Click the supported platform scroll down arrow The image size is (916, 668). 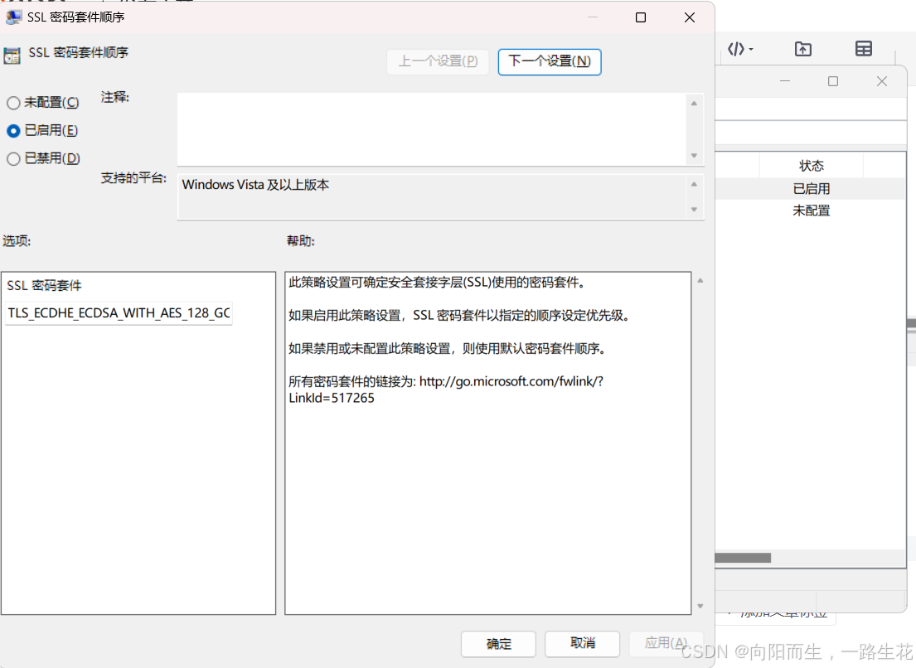pyautogui.click(x=694, y=209)
